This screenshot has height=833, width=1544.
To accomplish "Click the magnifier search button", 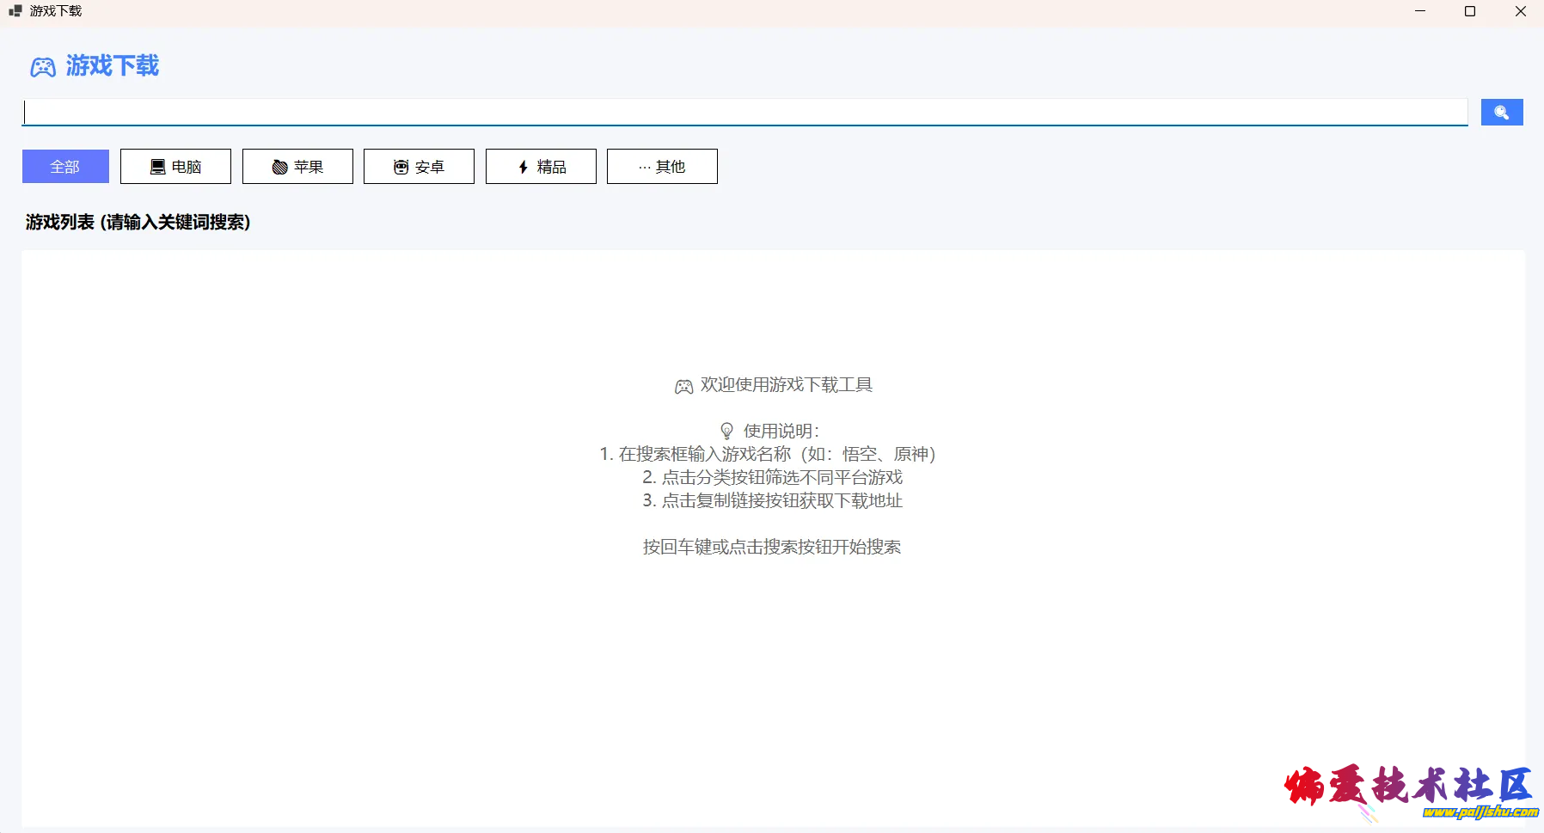I will [1501, 113].
